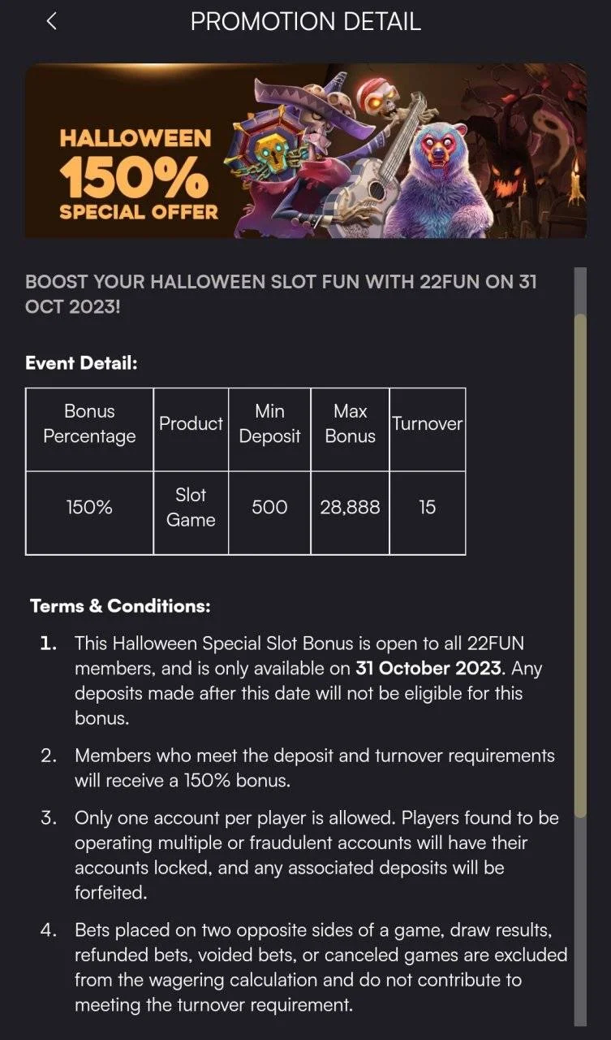The width and height of the screenshot is (611, 1040).
Task: Click the guitar image in the banner
Action: (381, 171)
